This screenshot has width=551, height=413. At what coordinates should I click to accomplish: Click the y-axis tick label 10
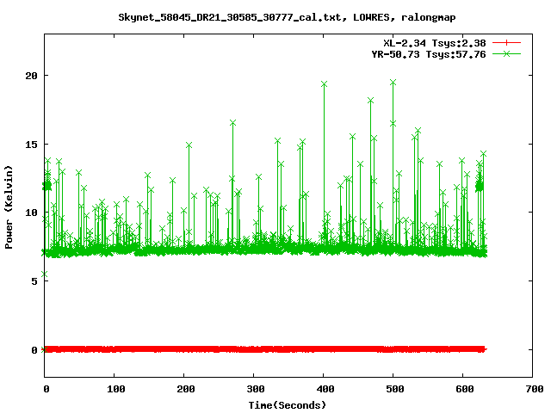(31, 213)
